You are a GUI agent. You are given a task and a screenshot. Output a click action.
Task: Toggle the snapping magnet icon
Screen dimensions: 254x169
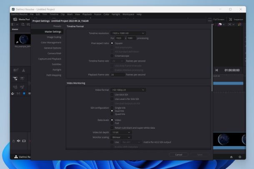12,93
